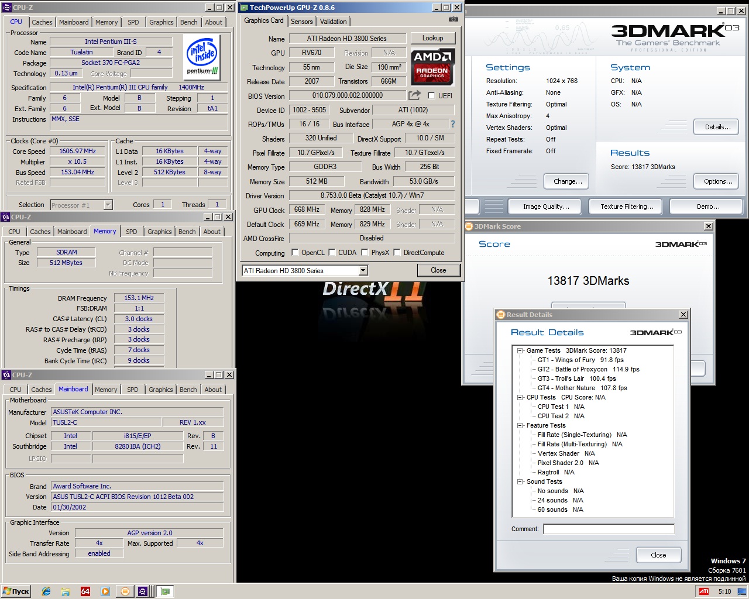Click the AMD Radeon Graphics logo in GPU-Z
The width and height of the screenshot is (749, 599).
[x=432, y=67]
